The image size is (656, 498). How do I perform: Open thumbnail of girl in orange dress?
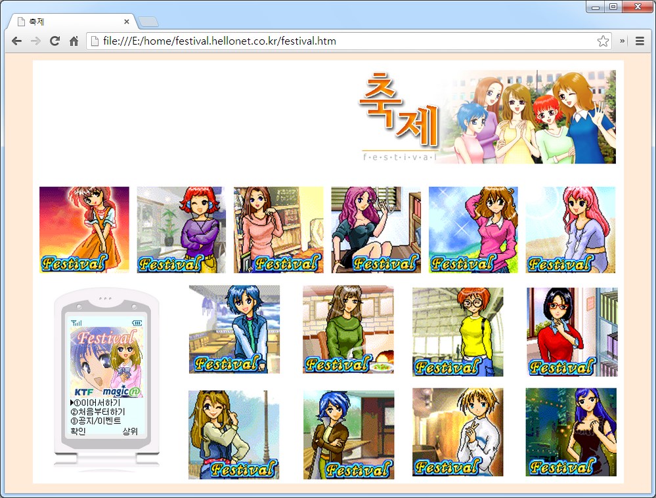[x=84, y=230]
